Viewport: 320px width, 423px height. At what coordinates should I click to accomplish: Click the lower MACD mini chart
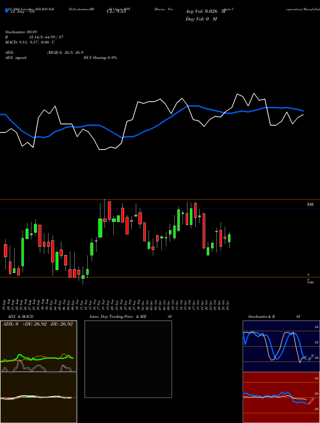[x=38, y=397]
